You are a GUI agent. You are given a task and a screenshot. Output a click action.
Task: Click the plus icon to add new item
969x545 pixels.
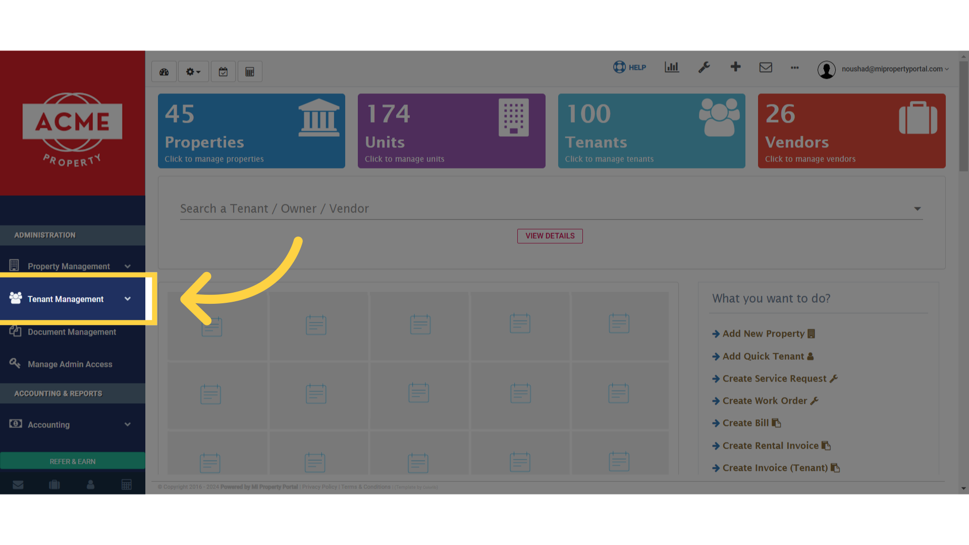pyautogui.click(x=735, y=67)
